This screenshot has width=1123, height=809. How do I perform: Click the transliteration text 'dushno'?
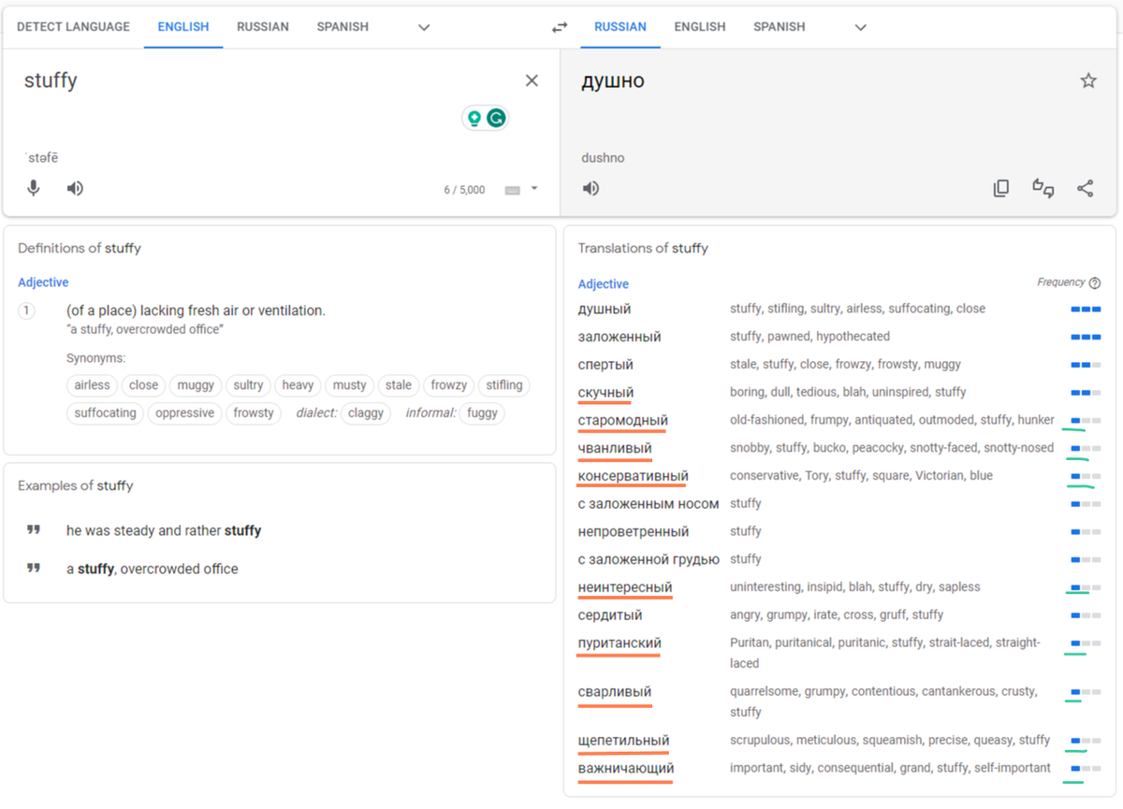pos(603,158)
